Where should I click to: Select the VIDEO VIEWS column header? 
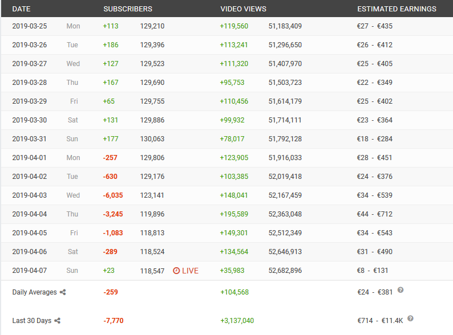pyautogui.click(x=243, y=9)
